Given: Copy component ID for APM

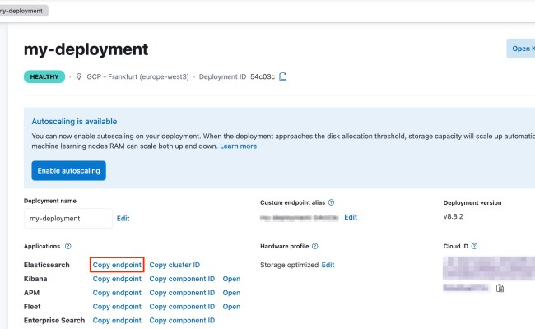Looking at the screenshot, I should pyautogui.click(x=182, y=293).
